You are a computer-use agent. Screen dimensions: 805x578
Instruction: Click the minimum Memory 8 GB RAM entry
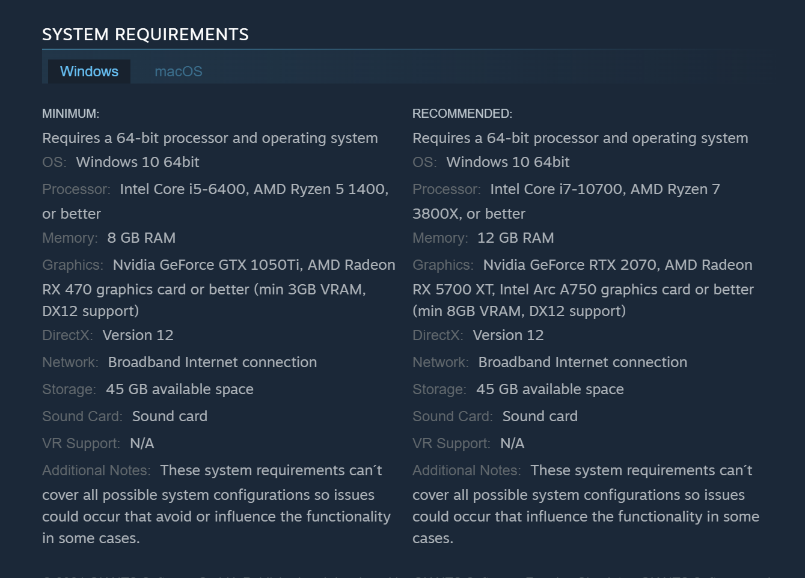(141, 237)
